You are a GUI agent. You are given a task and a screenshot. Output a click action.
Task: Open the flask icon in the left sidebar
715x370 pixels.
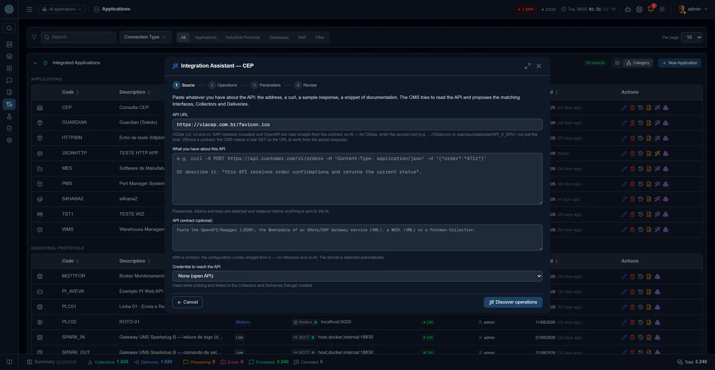point(9,116)
